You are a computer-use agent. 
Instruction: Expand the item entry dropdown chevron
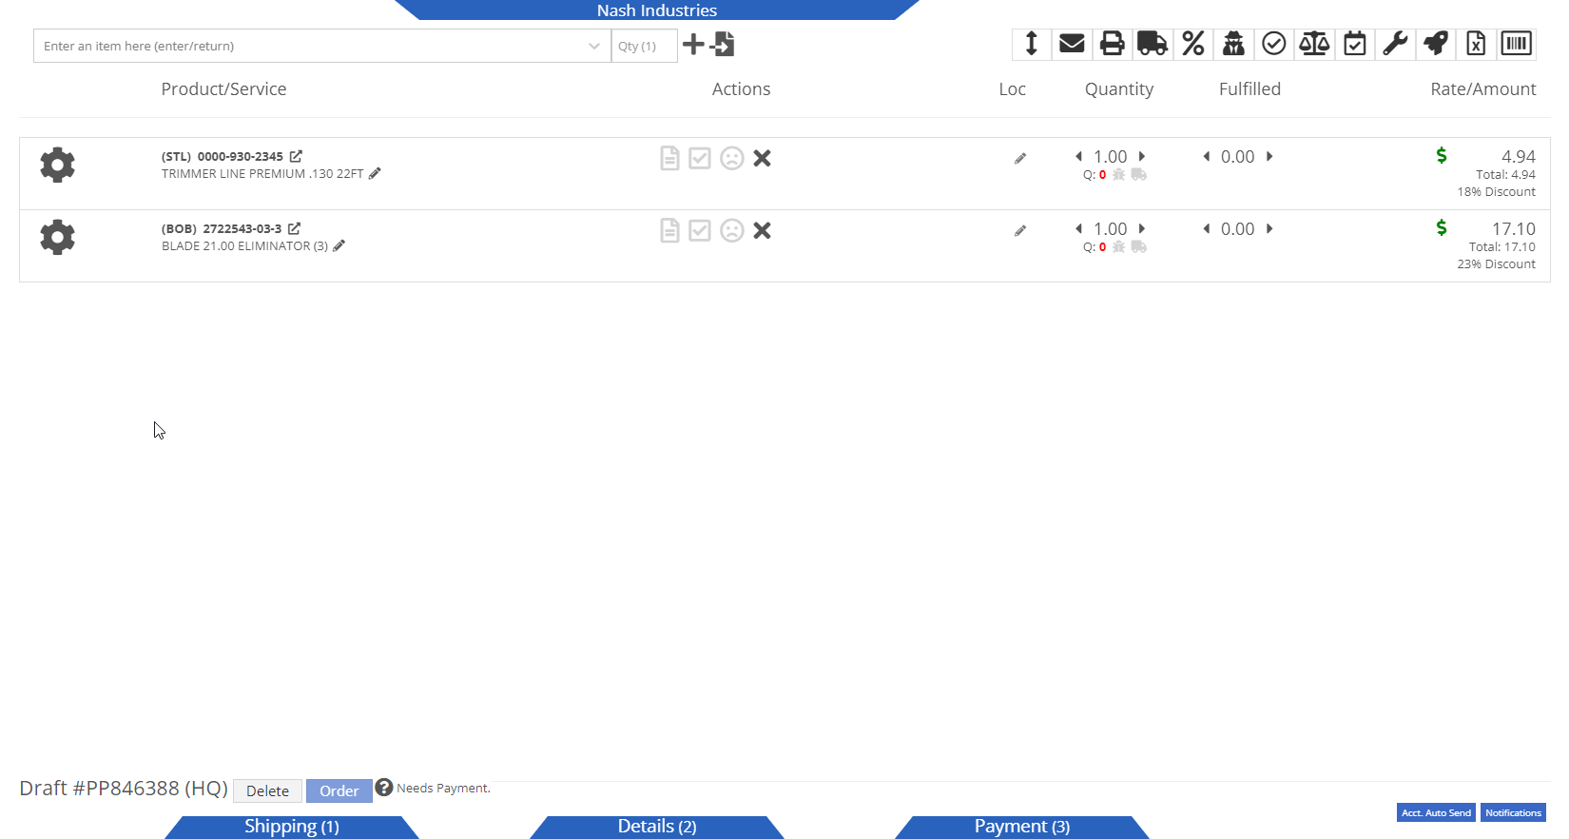[593, 46]
